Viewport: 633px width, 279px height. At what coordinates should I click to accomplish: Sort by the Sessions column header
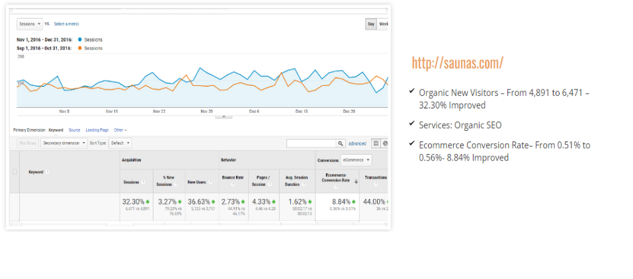(x=131, y=182)
